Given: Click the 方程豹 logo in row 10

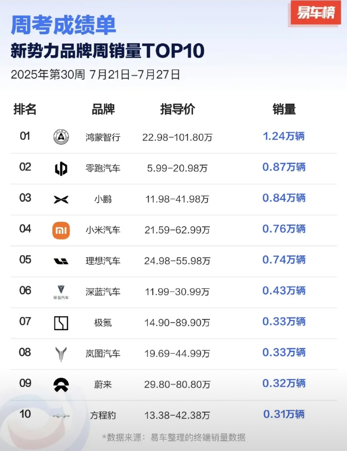Looking at the screenshot, I should 61,416.
